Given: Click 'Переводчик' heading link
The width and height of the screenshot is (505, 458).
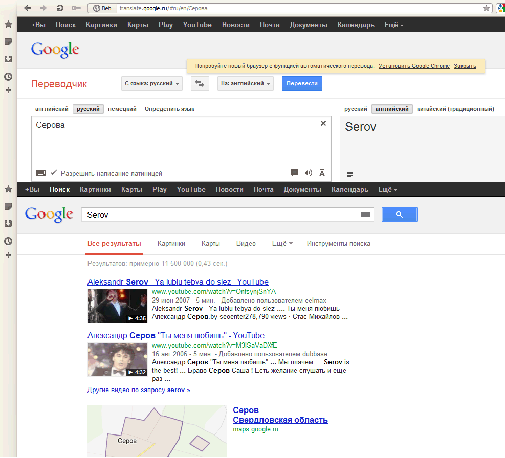Looking at the screenshot, I should click(x=59, y=84).
